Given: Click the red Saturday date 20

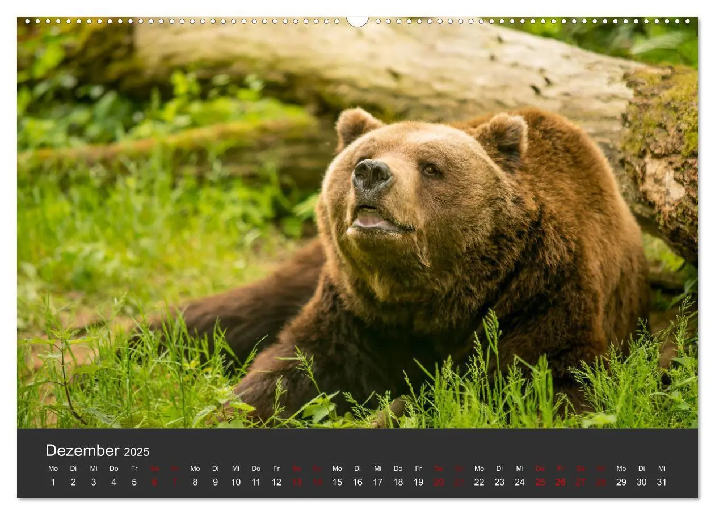Looking at the screenshot, I should (439, 482).
